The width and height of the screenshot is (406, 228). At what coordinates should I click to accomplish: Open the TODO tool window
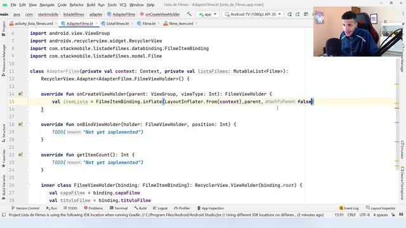pos(70,208)
